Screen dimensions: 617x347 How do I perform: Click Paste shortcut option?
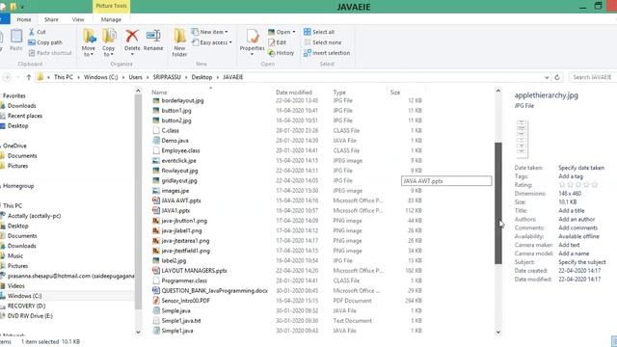pyautogui.click(x=50, y=53)
